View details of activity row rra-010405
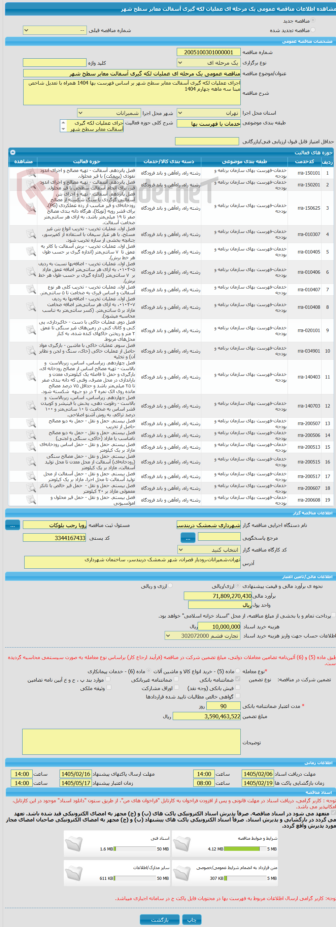The height and width of the screenshot is (927, 336). click(x=31, y=252)
